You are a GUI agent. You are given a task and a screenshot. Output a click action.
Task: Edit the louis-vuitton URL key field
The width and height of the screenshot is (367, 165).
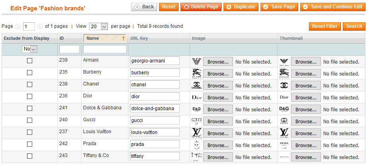pos(155,132)
